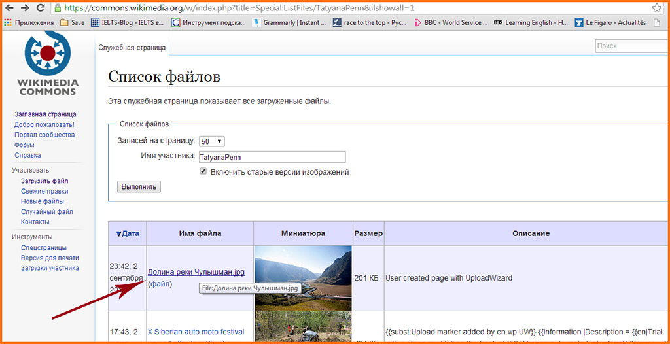670x344 pixels.
Task: Click the browser forward arrow
Action: (25, 9)
